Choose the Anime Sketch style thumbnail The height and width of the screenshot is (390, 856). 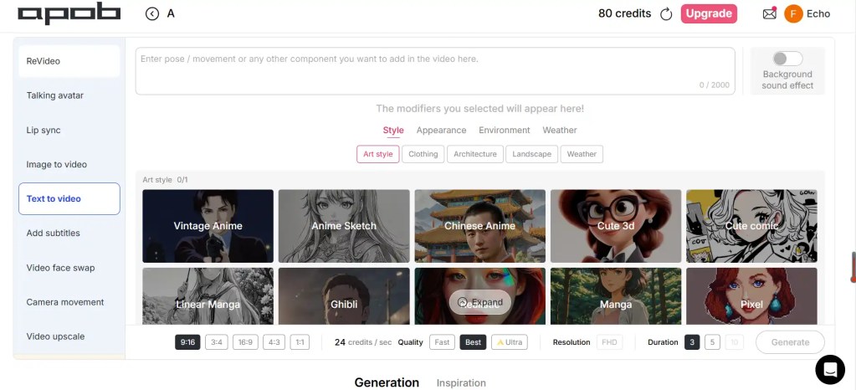pyautogui.click(x=344, y=226)
